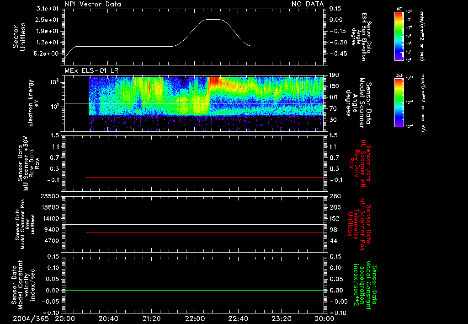Click the 22:00 time axis label
The image size is (468, 324).
point(195,318)
